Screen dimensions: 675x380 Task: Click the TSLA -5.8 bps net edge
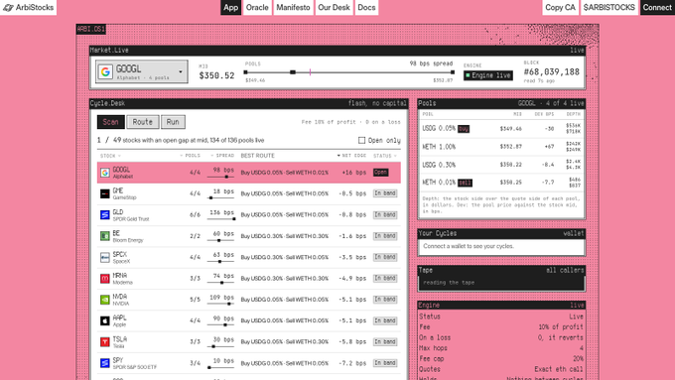point(352,341)
